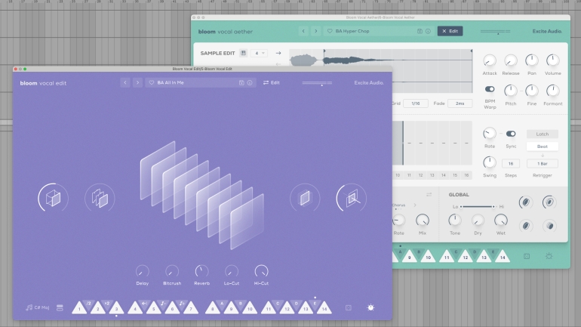Screen dimensions: 581x327
Task: Click the Bitcrush knob
Action: point(172,271)
